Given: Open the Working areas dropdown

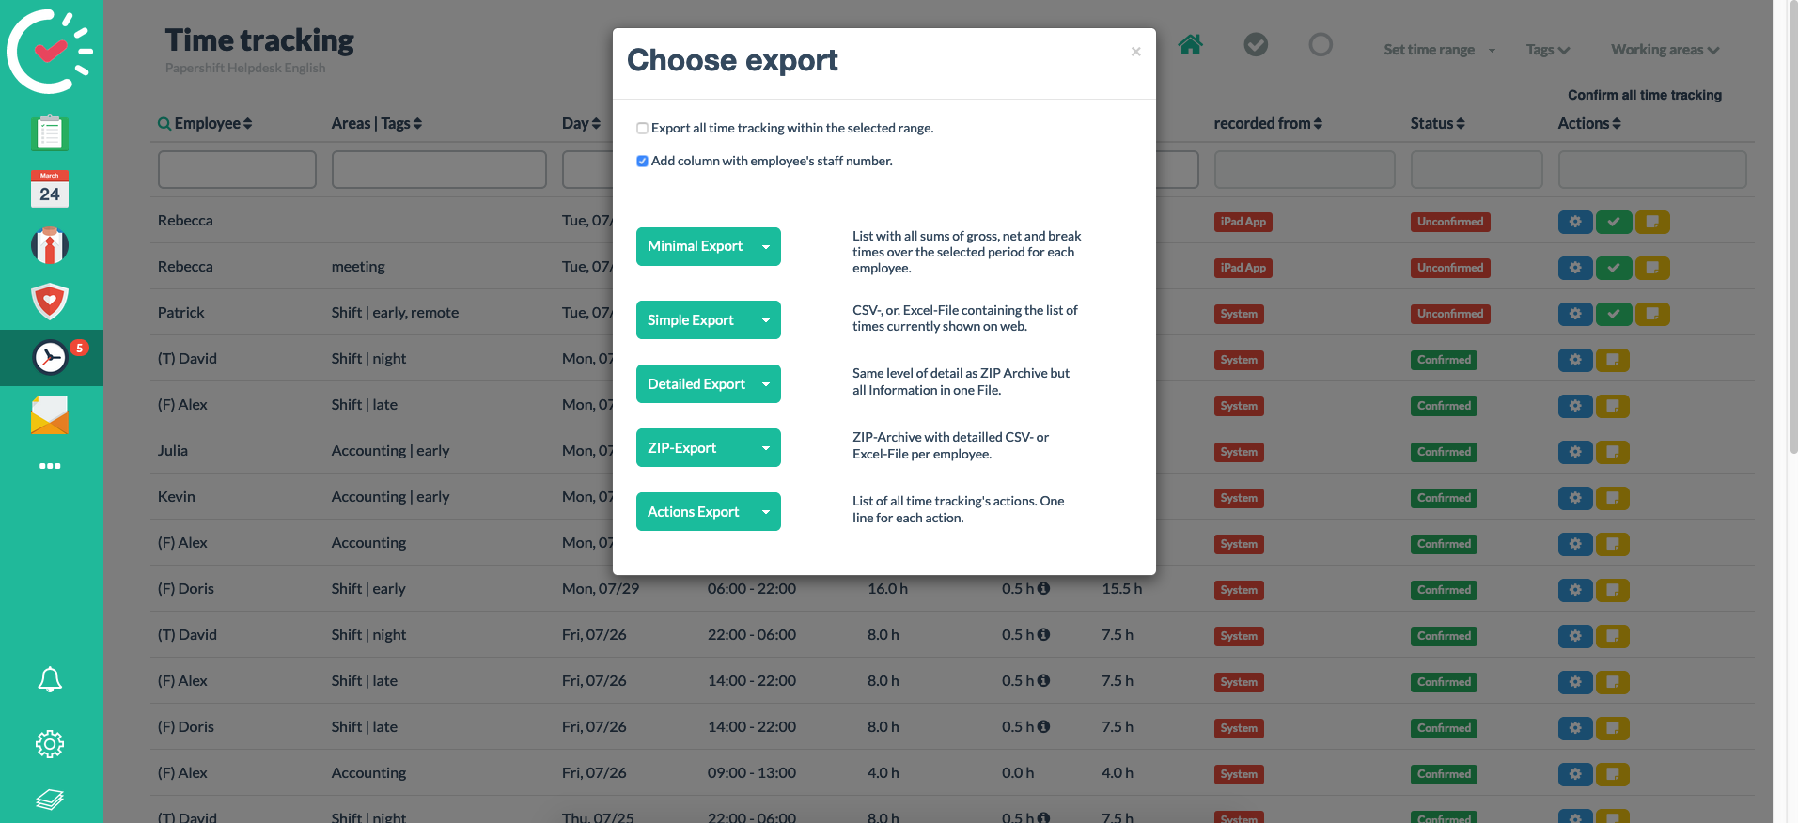Looking at the screenshot, I should coord(1665,50).
